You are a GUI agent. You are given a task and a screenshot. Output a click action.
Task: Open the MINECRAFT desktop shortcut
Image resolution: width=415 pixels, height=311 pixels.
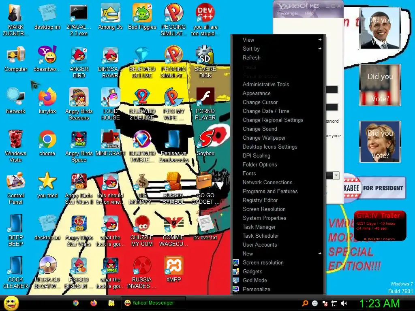(x=110, y=143)
